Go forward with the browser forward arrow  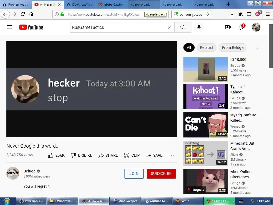(x=14, y=14)
